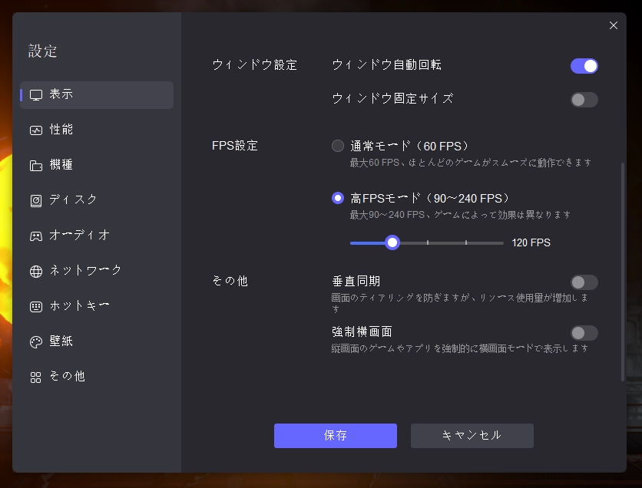642x488 pixels.
Task: Click the 最大90~240 FPS description text
Action: [x=460, y=215]
